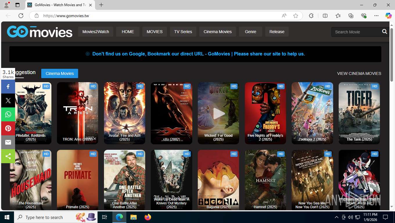Open Task View on taskbar
This screenshot has height=223, width=395.
point(105,217)
